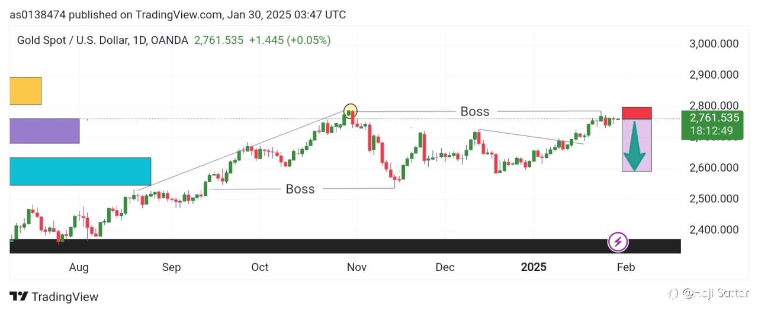758x313 pixels.
Task: Select the yellow circle marker at the peak
Action: [351, 111]
